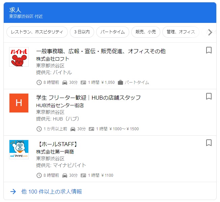Click 求人 header title
Screen dimensions: 220x202
pyautogui.click(x=15, y=10)
